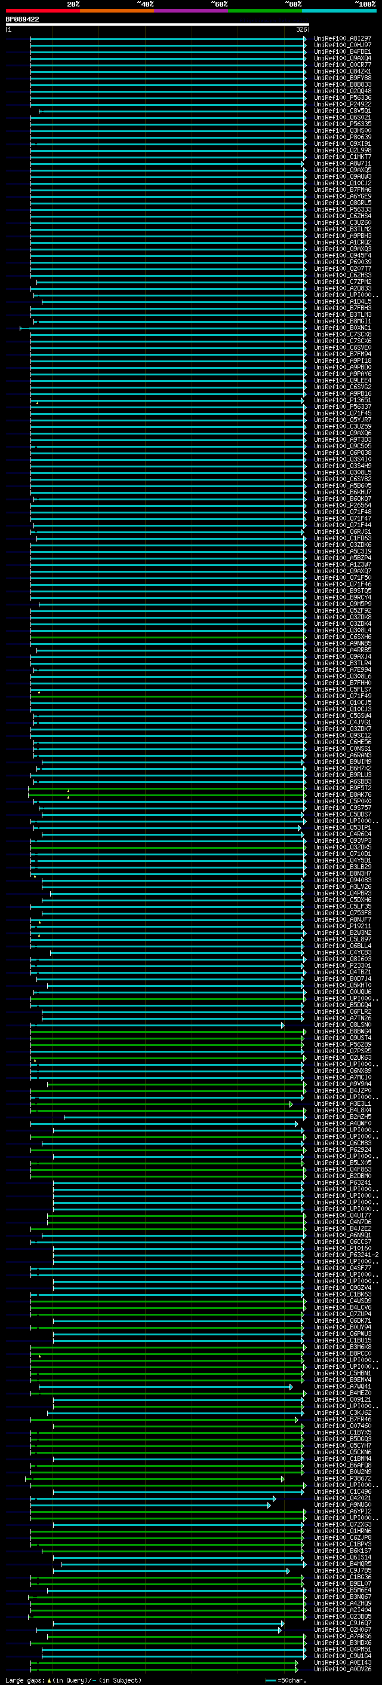Open hit UniRef100_O94083
Image resolution: width=382 pixels, height=1685 pixels.
343,880
